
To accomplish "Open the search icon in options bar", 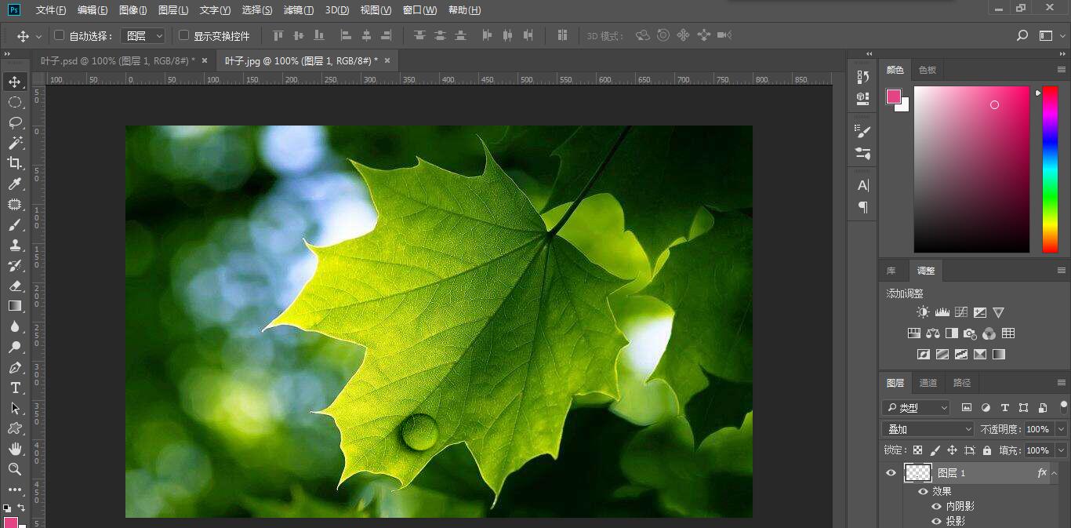I will [x=1022, y=35].
